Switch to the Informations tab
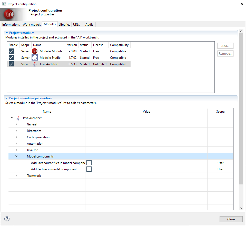Screen dimensions: 246x226 [x=11, y=25]
